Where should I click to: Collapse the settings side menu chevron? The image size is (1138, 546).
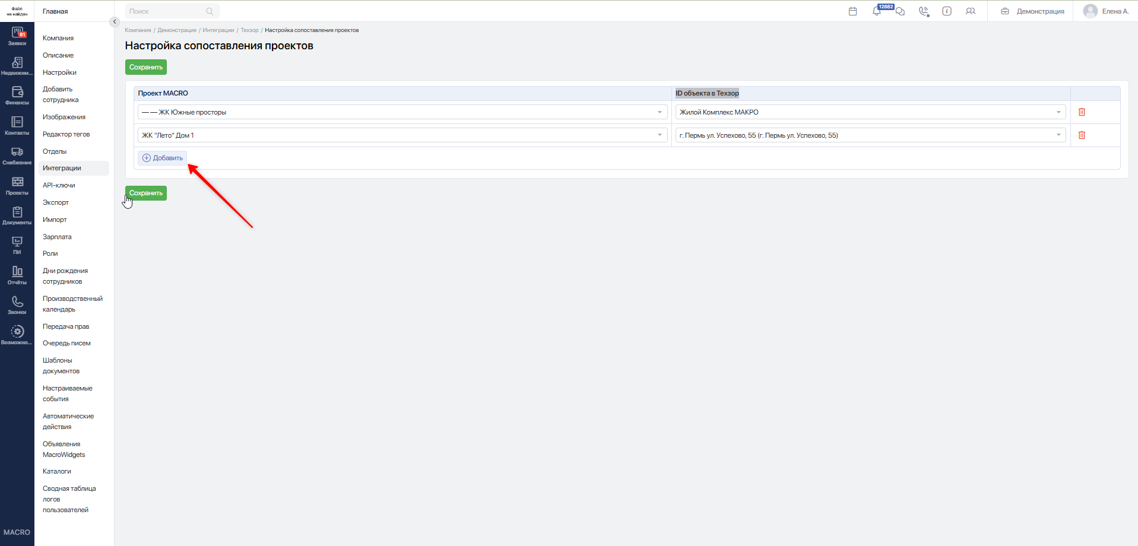pyautogui.click(x=115, y=22)
